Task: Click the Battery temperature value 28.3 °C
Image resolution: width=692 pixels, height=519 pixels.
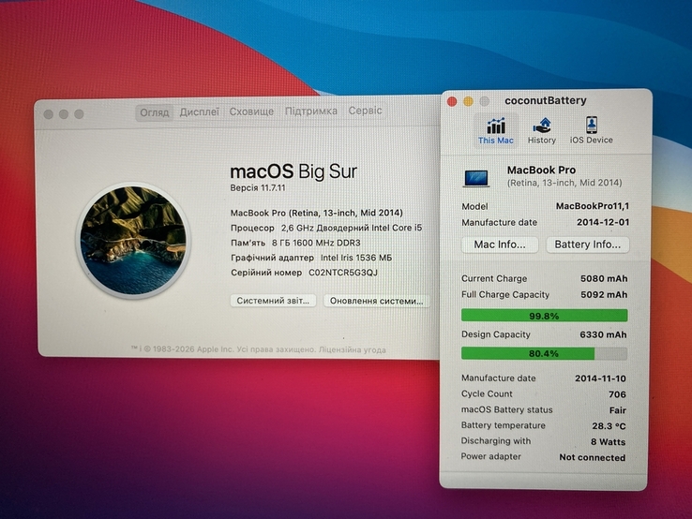Action: pos(609,426)
